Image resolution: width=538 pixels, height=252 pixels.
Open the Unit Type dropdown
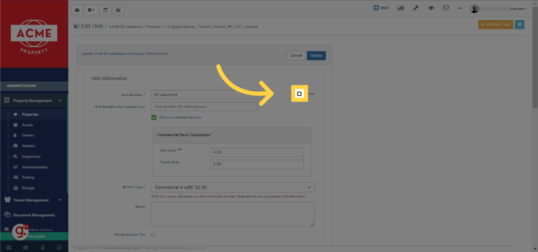232,187
